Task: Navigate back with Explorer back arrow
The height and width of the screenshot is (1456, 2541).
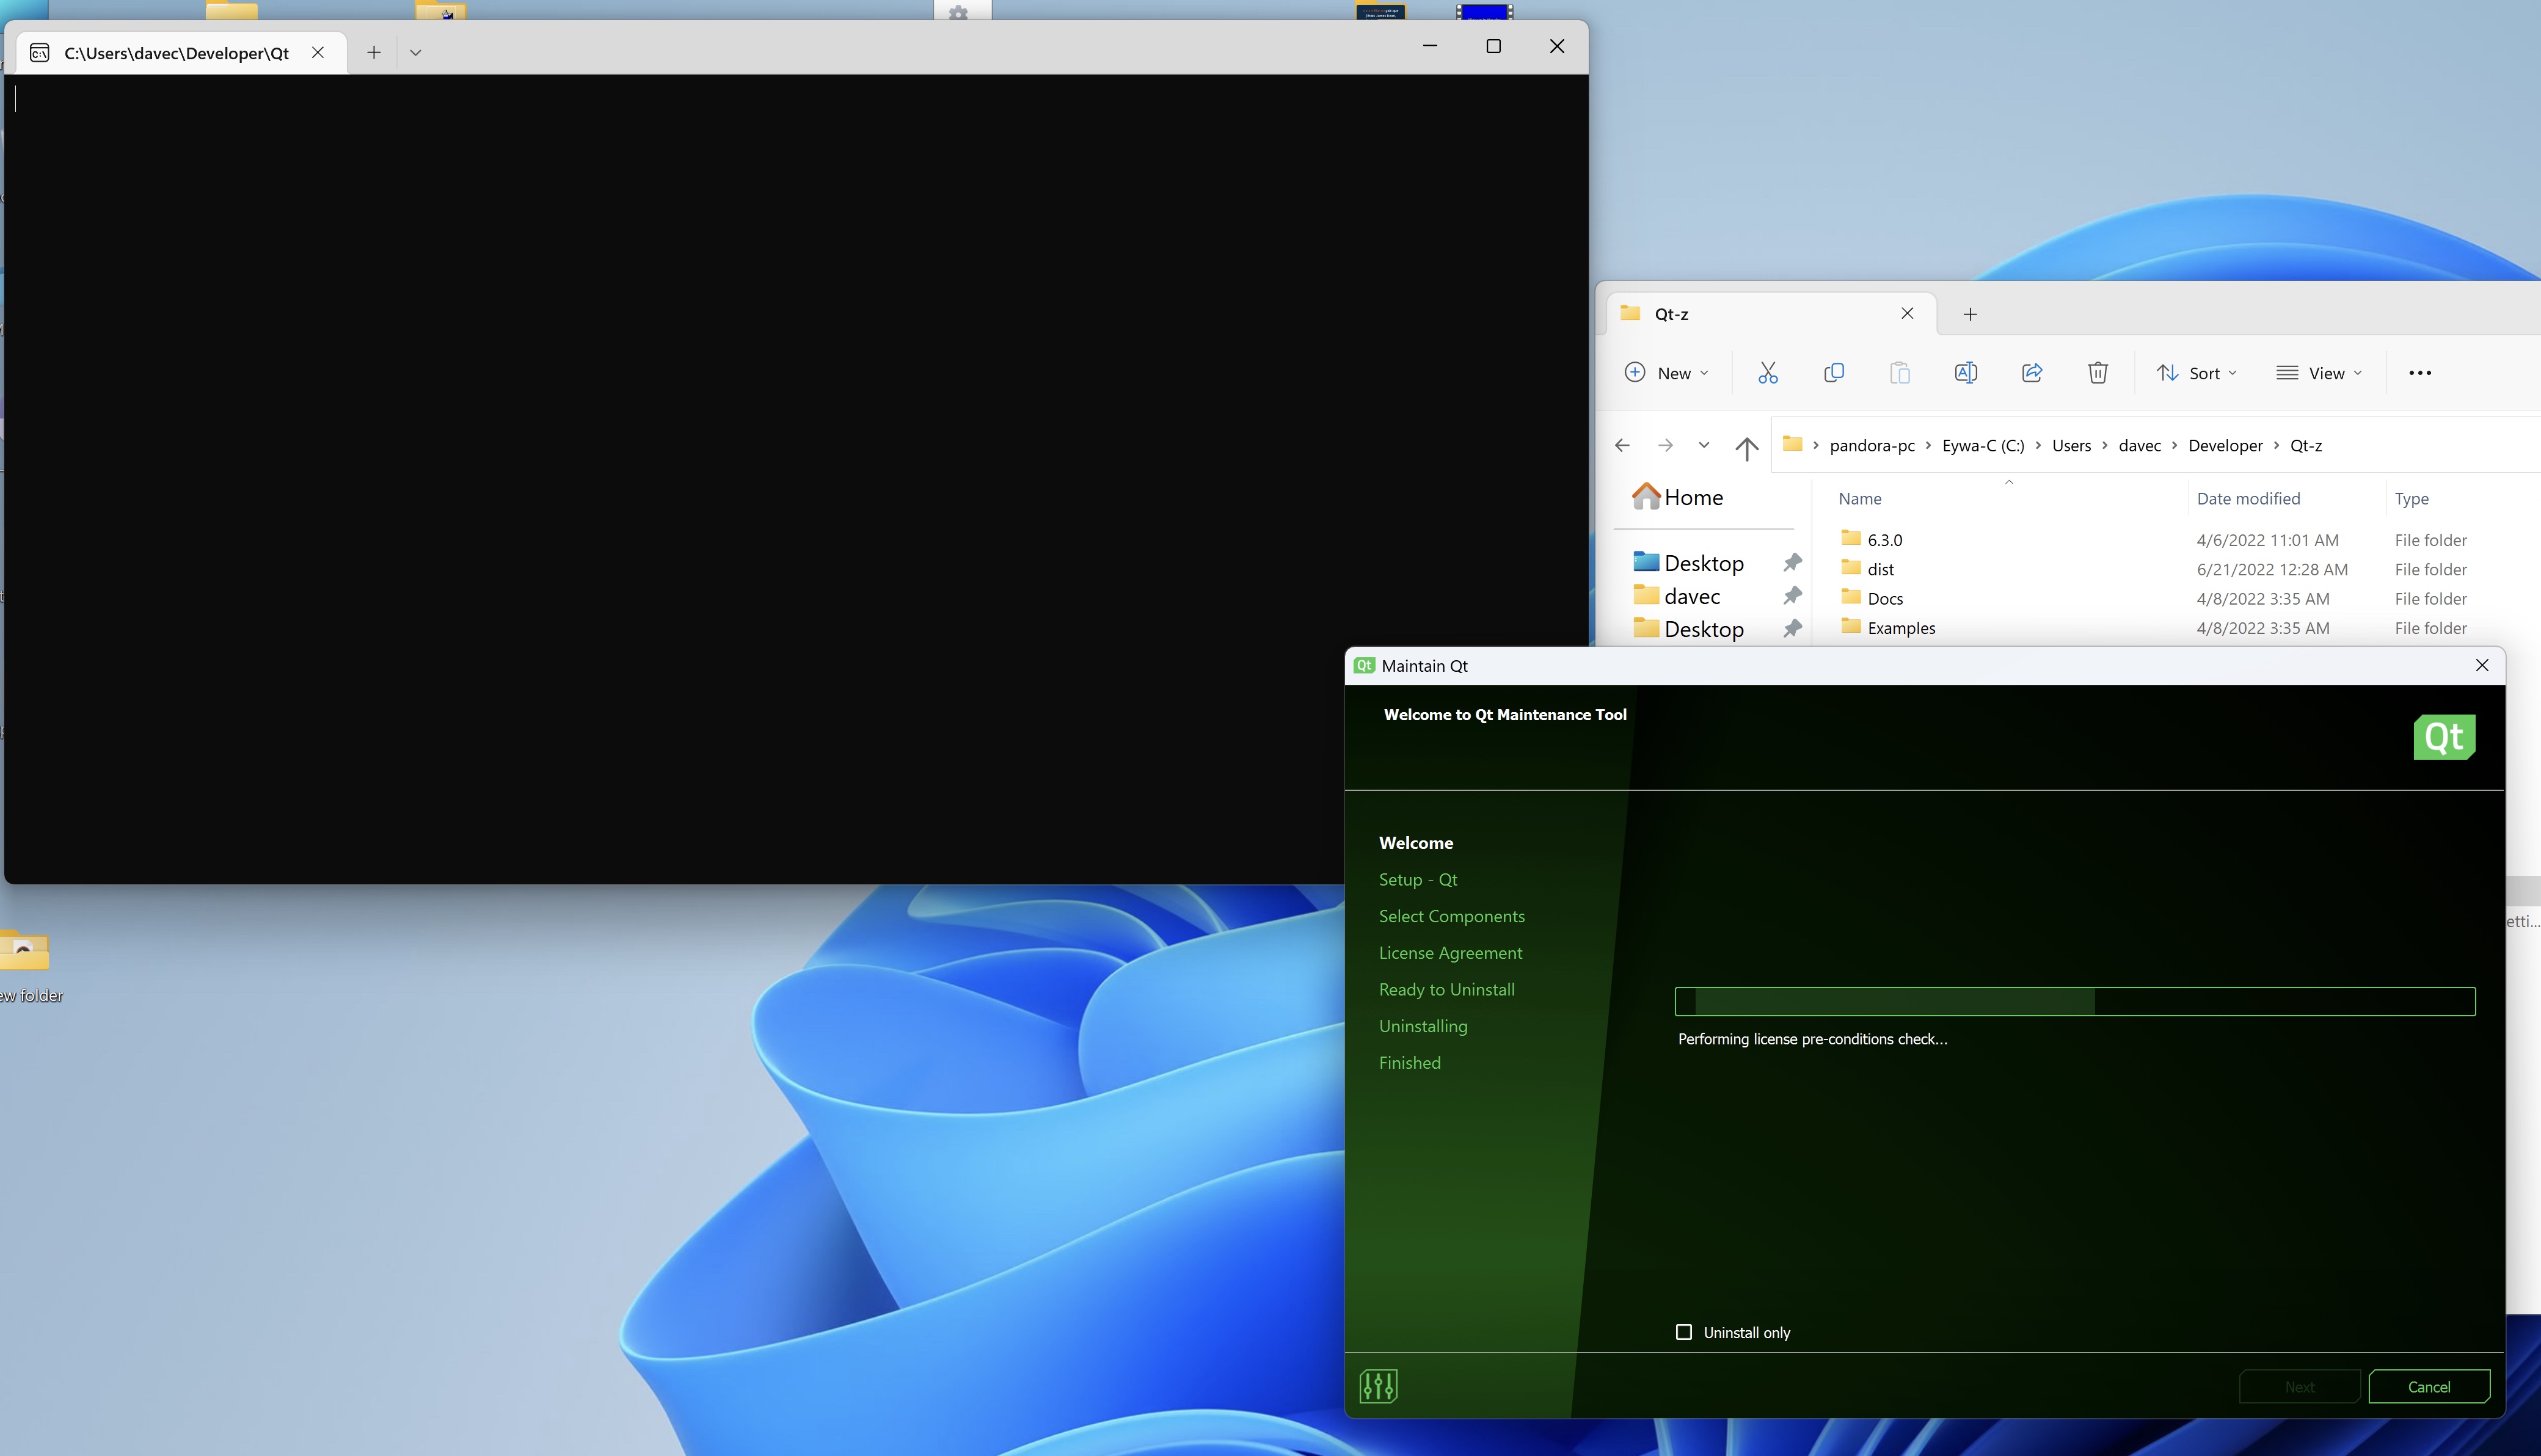Action: click(1622, 446)
